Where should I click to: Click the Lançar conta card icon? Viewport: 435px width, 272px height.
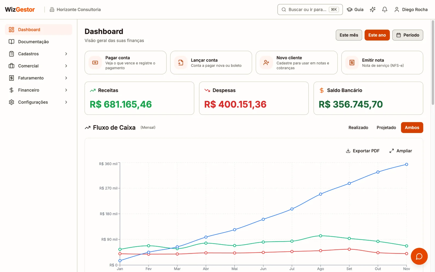pos(181,63)
